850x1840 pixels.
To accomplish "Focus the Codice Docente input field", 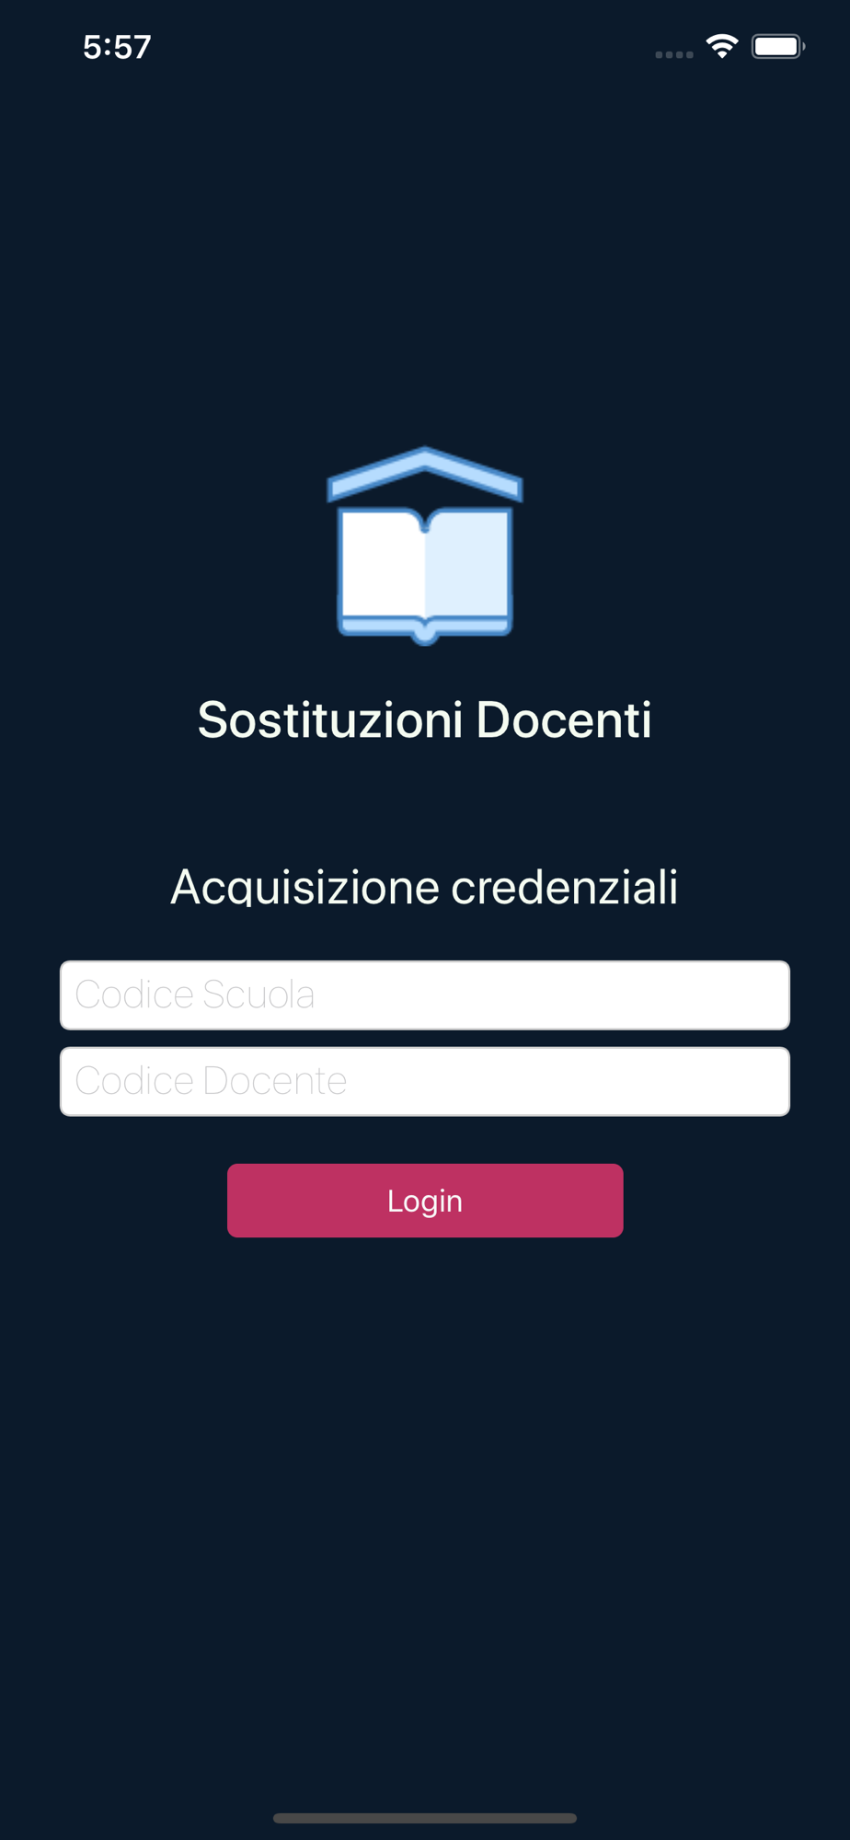I will [x=425, y=1082].
